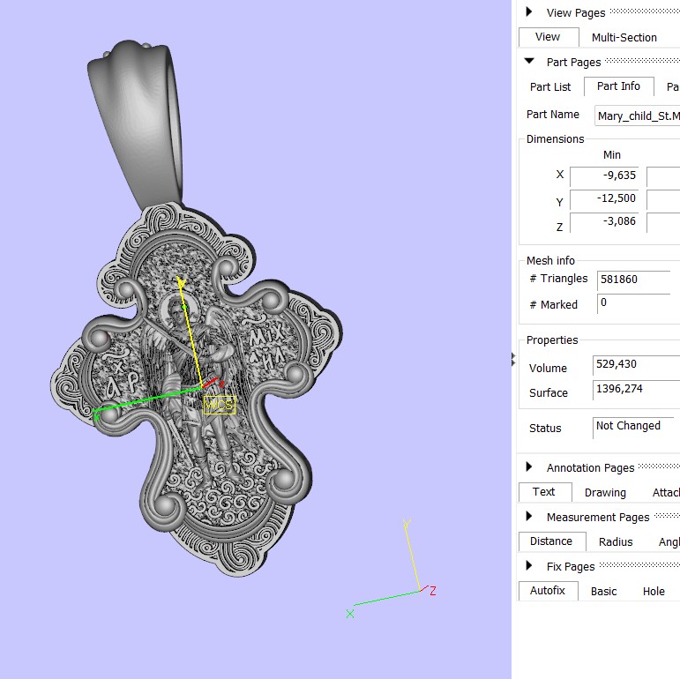Click the Volume value field
The width and height of the screenshot is (680, 679).
[x=636, y=365]
